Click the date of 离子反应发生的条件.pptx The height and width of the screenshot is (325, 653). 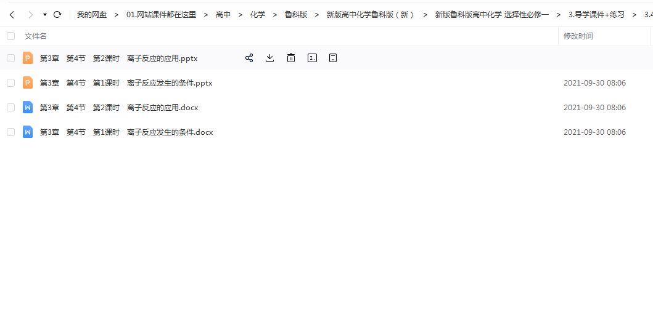(x=594, y=83)
